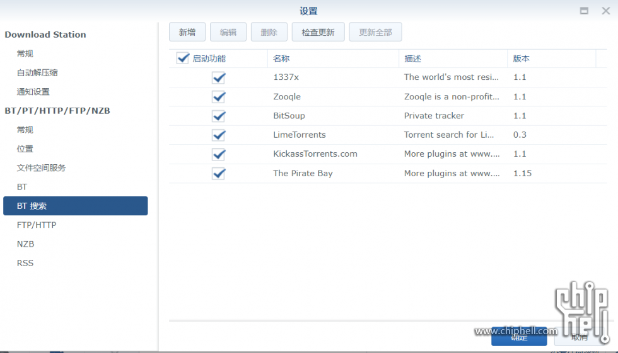Click the 'Private tracker' description cell
This screenshot has height=353, width=618.
point(434,116)
